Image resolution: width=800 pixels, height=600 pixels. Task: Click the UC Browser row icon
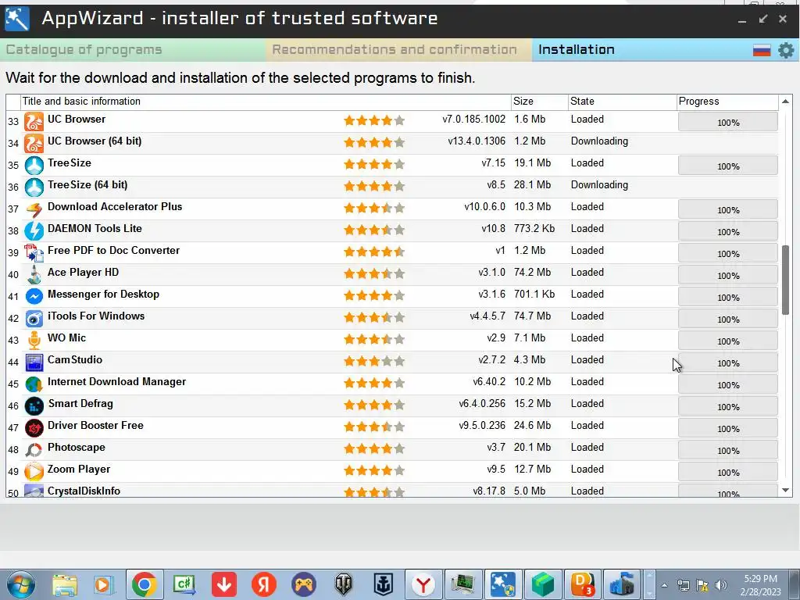coord(34,121)
